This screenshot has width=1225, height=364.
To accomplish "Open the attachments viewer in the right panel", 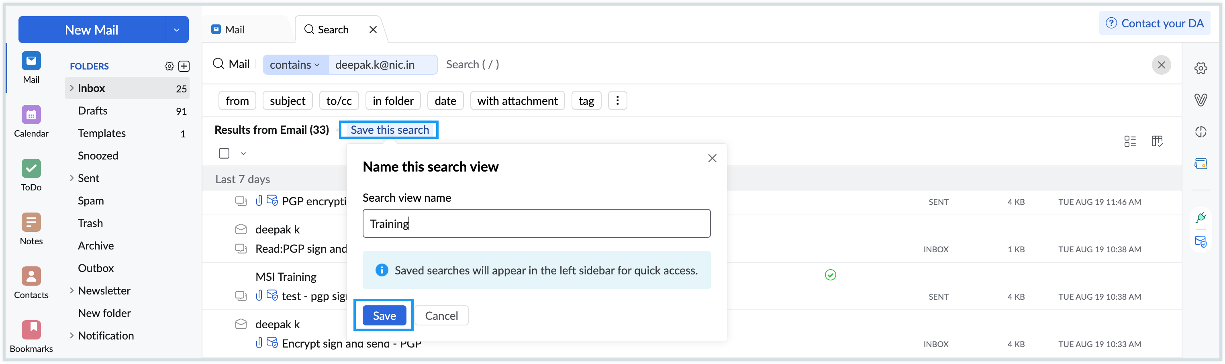I will coord(1201,100).
